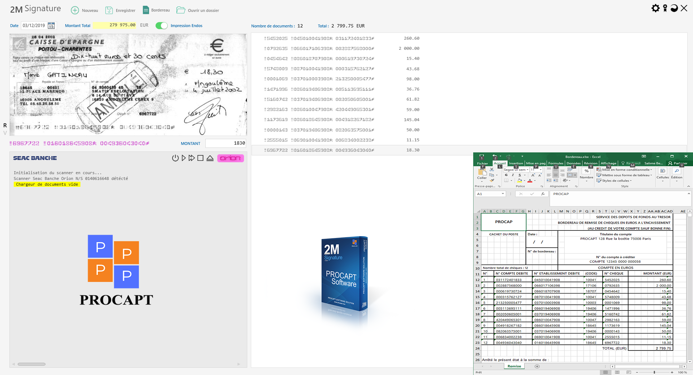Open the Bordereau document icon
The width and height of the screenshot is (693, 375).
pos(146,10)
